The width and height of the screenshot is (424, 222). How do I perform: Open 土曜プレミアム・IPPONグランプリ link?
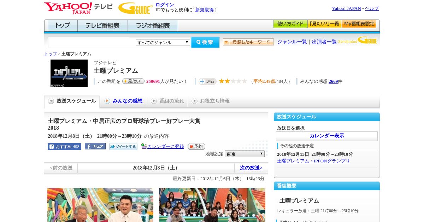click(313, 161)
